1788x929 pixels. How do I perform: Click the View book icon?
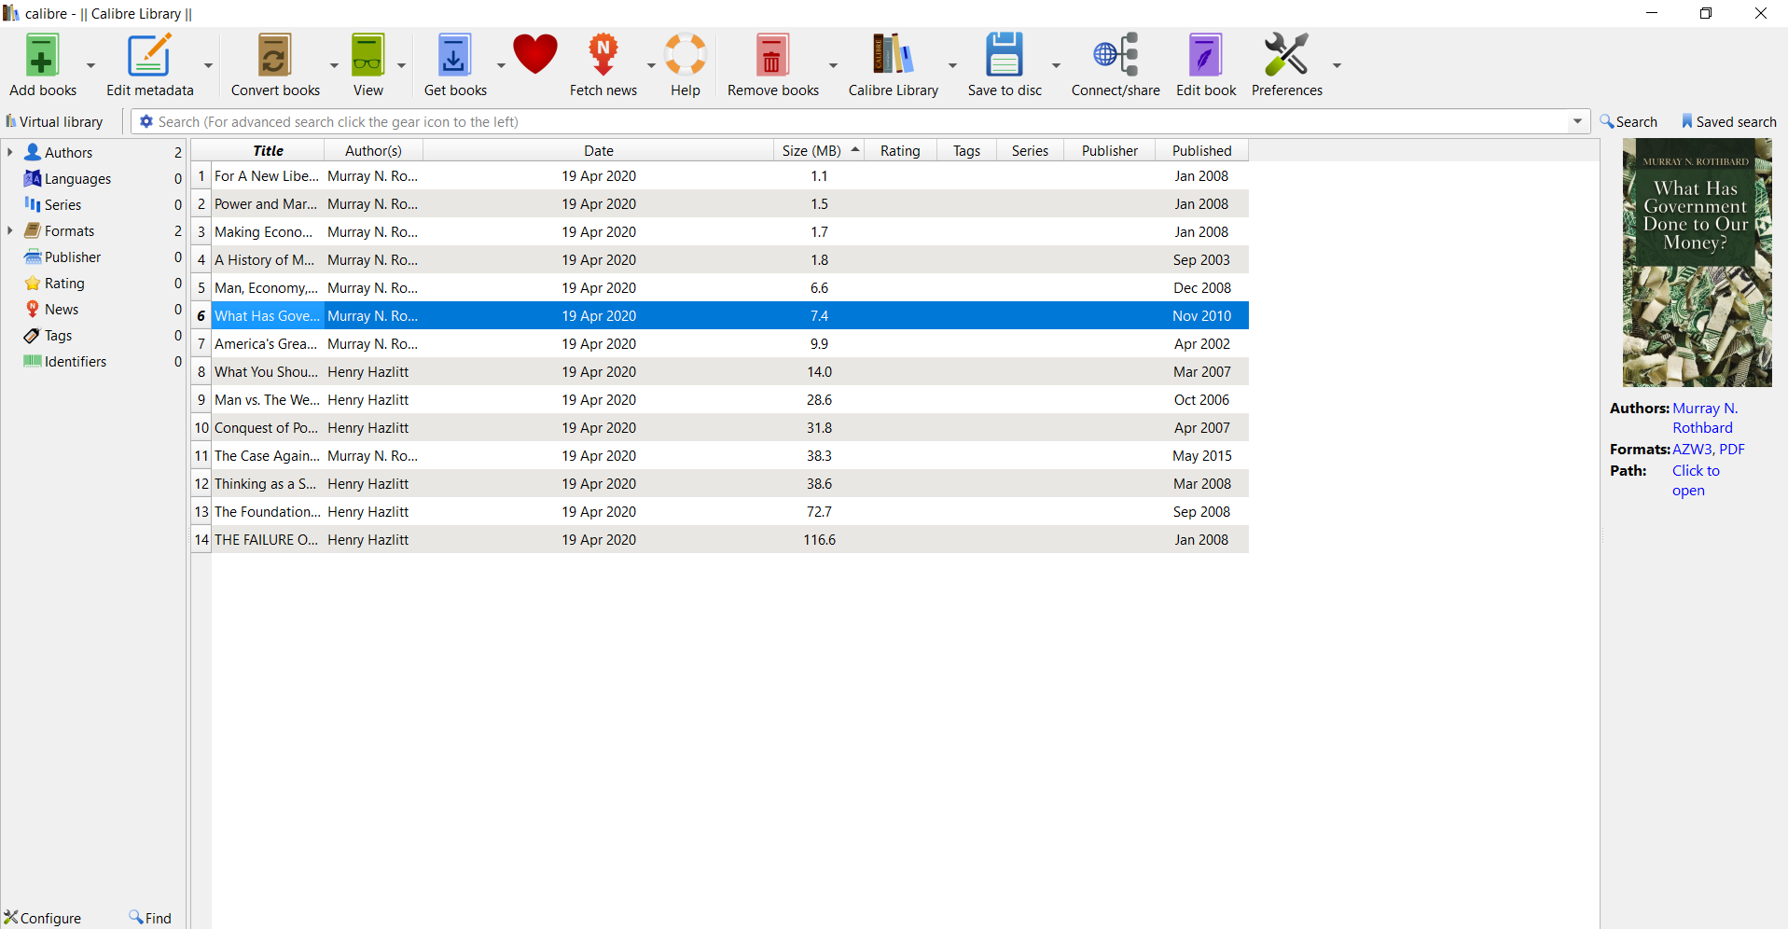pos(367,55)
